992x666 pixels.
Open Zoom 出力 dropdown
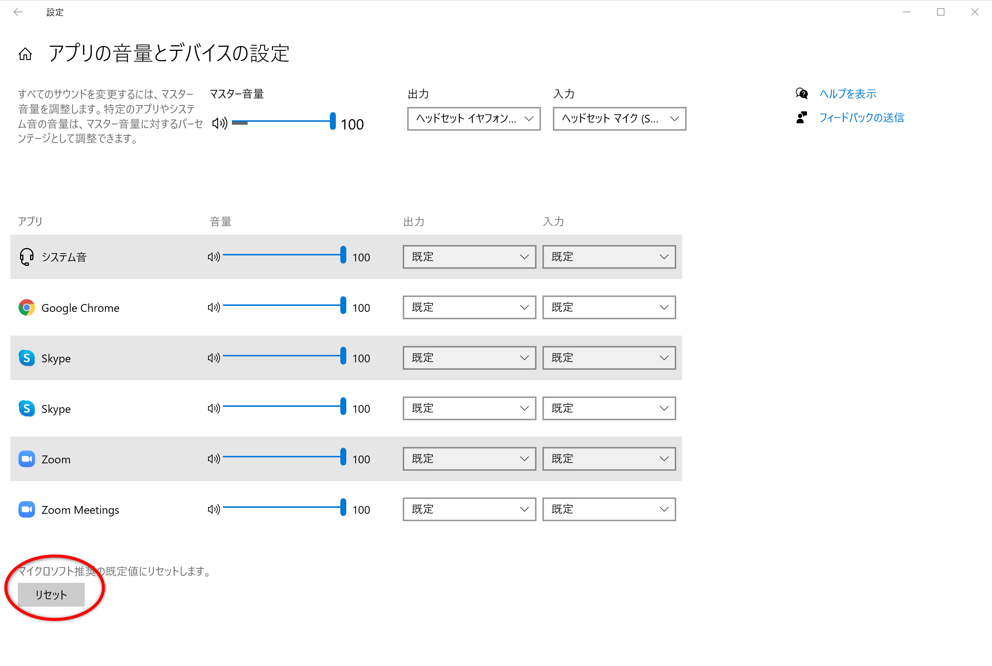tap(469, 459)
